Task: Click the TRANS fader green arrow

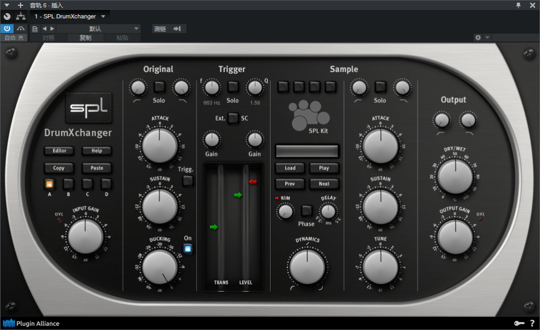Action: click(214, 227)
